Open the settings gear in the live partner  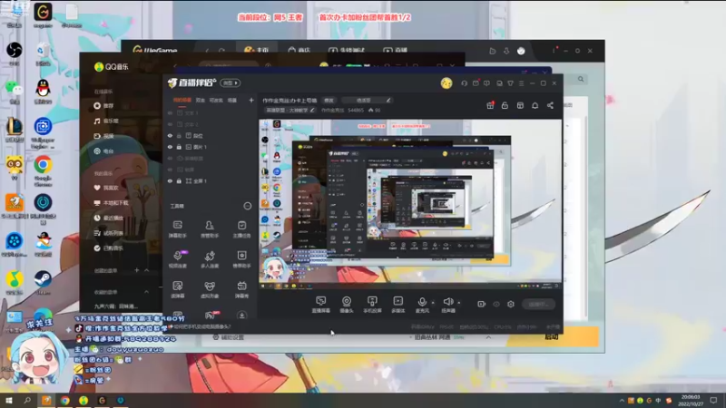pos(511,304)
